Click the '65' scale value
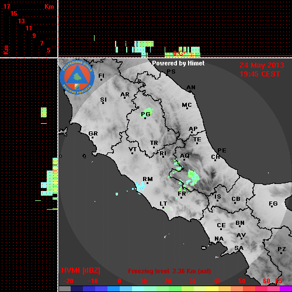 [279, 281]
